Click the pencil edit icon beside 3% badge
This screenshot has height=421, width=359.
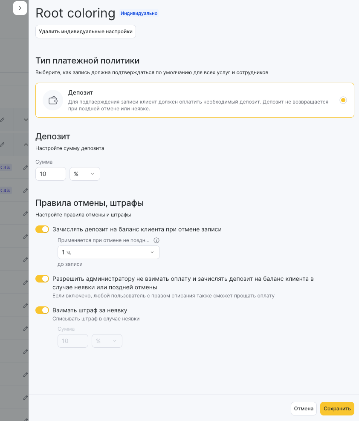(26, 167)
